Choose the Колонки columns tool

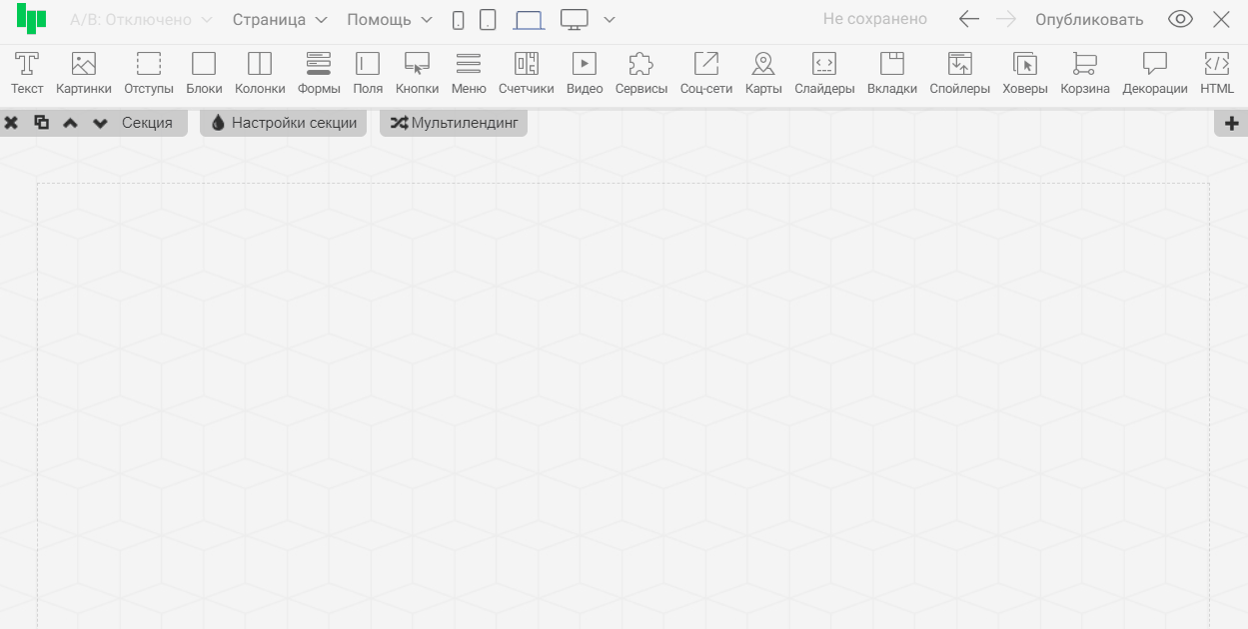tap(260, 65)
